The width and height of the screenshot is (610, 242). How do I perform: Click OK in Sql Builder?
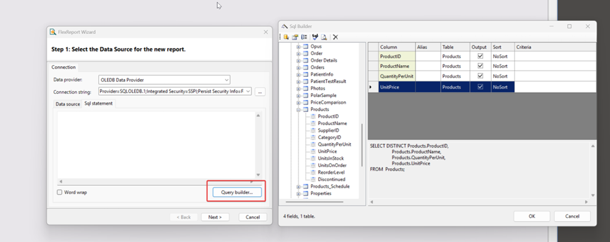tap(532, 216)
